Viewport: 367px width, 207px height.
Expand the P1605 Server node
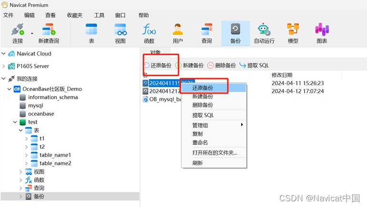(x=3, y=66)
